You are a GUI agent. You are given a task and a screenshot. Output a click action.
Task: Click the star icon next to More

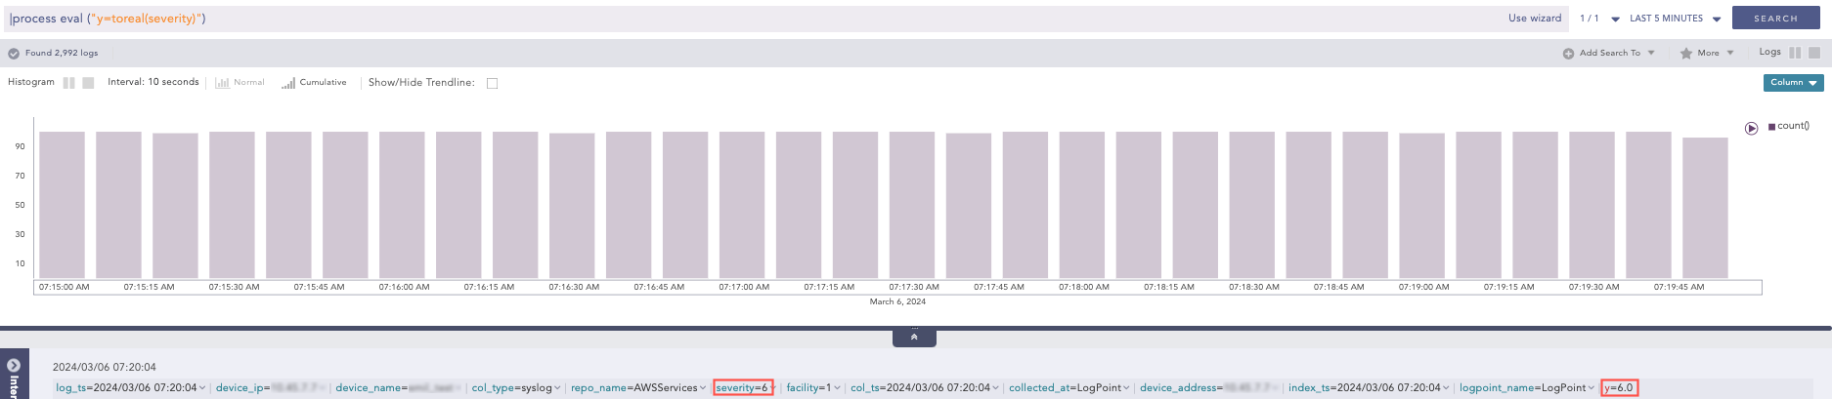1685,54
